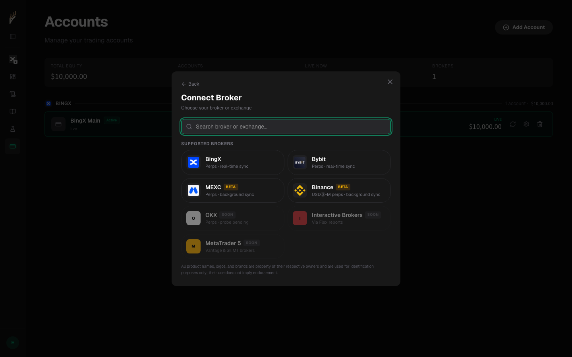
Task: Open the journal book sidebar icon
Action: pyautogui.click(x=13, y=111)
